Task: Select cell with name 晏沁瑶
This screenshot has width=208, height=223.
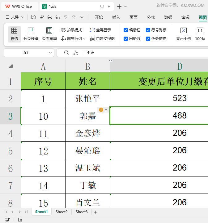Action: click(87, 150)
